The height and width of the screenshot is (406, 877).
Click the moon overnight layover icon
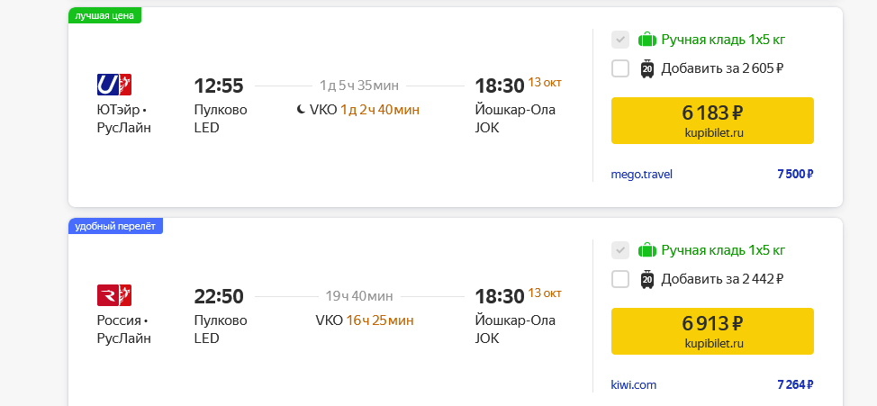pyautogui.click(x=301, y=110)
